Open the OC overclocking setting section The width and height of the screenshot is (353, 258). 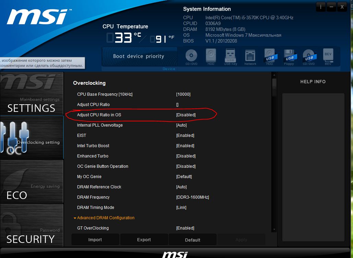coord(32,138)
